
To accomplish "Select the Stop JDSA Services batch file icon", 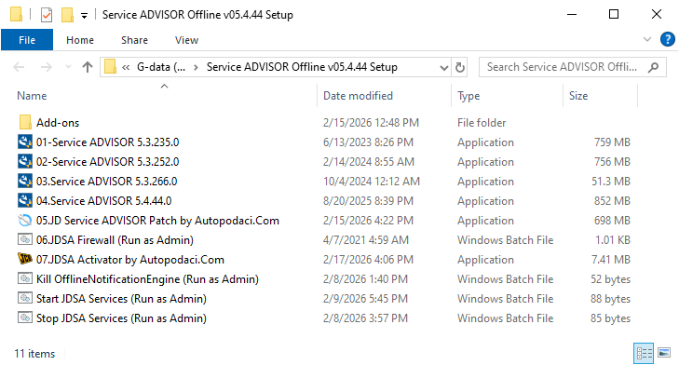I will [x=25, y=318].
